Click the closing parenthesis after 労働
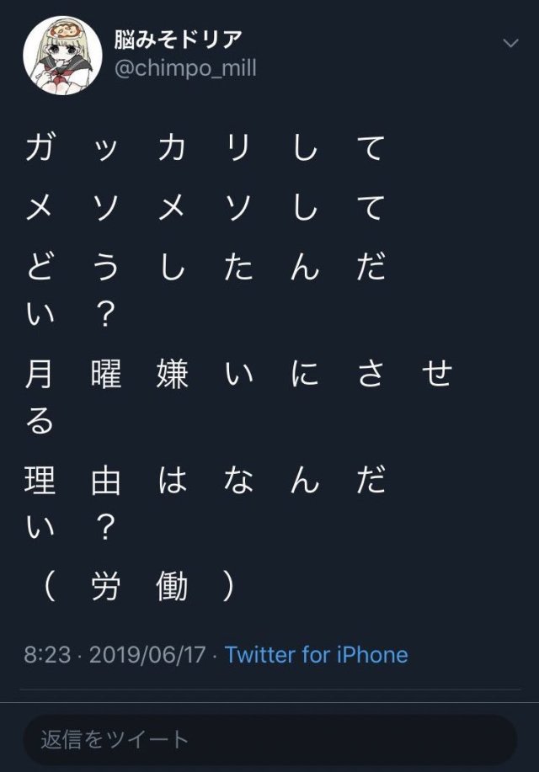 [227, 588]
